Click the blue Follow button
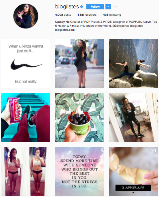This screenshot has height=197, width=159. click(x=95, y=7)
